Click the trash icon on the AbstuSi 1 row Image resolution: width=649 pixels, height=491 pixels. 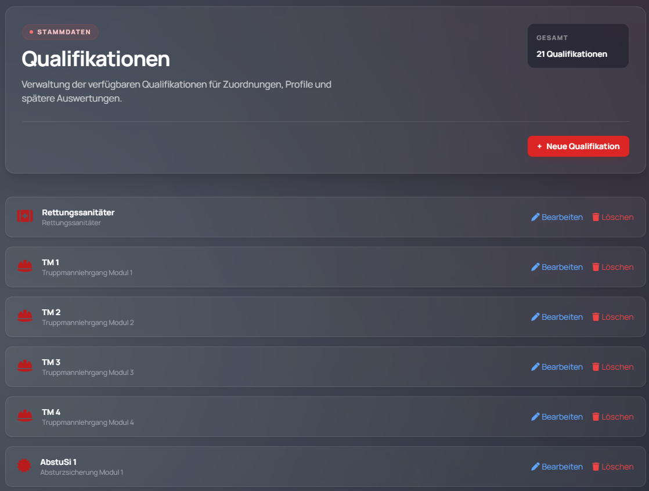596,466
